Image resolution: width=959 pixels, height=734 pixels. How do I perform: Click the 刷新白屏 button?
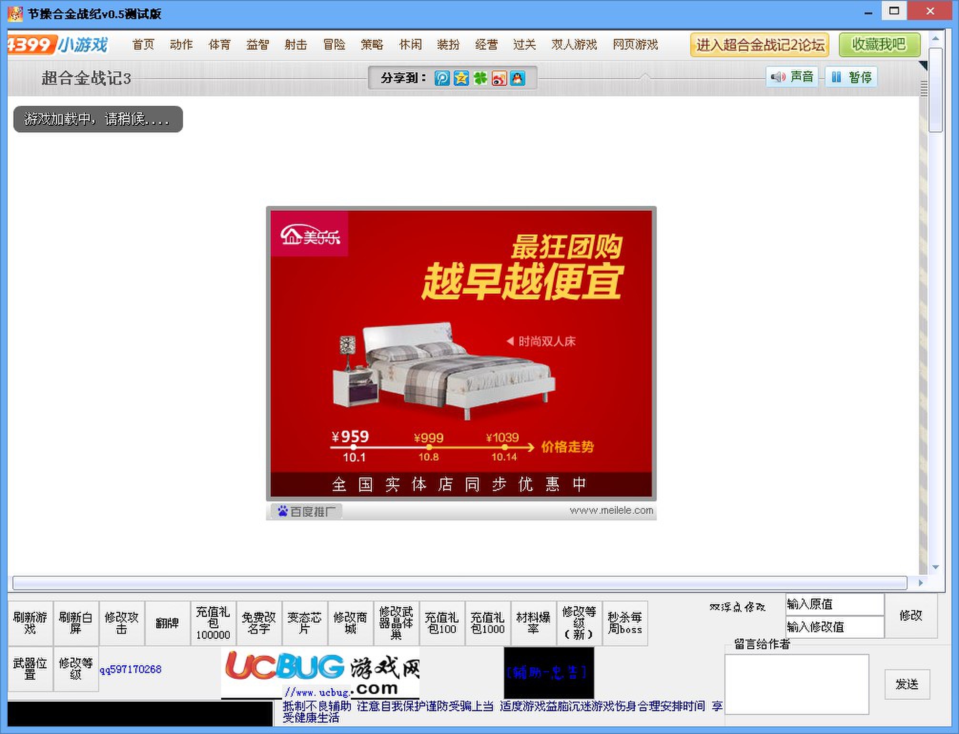point(76,623)
